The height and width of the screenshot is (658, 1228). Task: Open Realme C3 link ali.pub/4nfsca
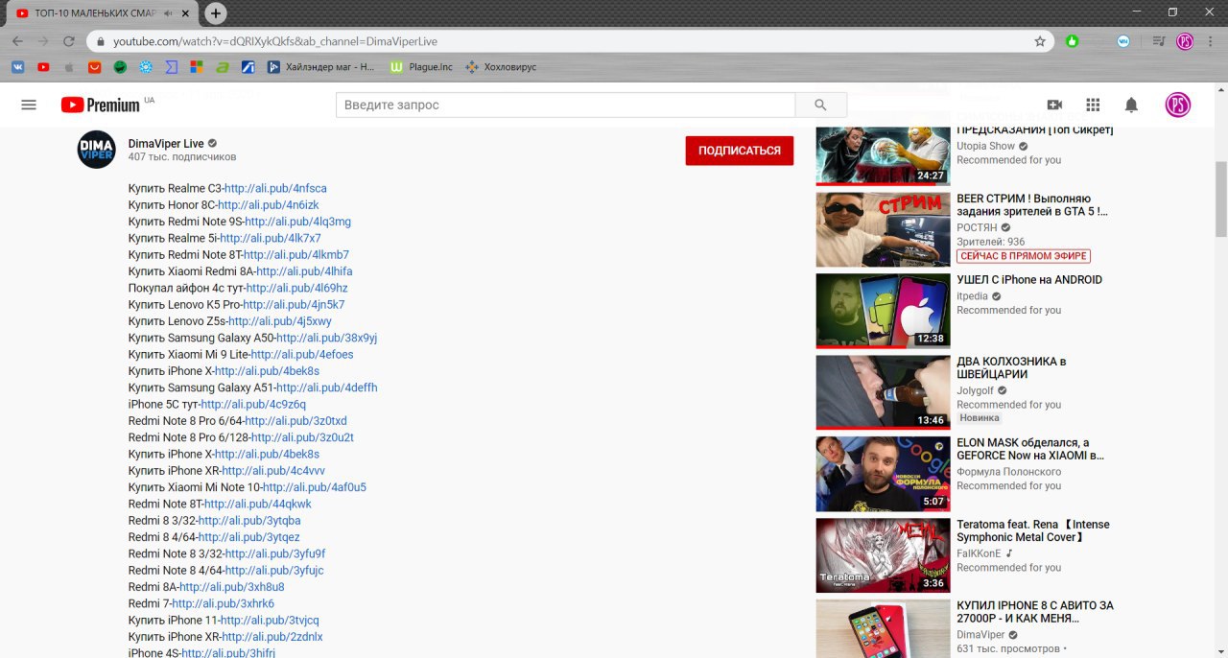[275, 188]
